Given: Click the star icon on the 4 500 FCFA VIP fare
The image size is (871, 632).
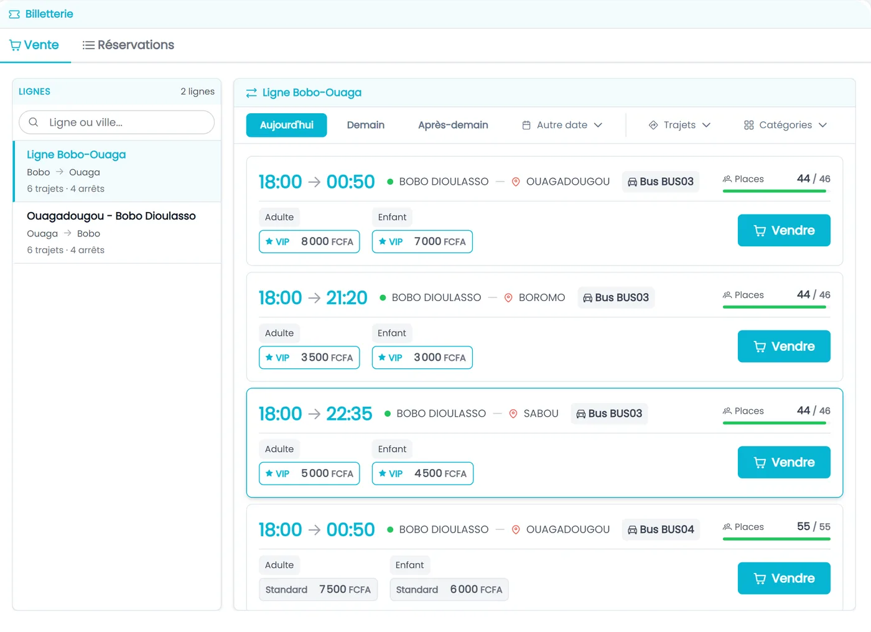Looking at the screenshot, I should tap(383, 473).
